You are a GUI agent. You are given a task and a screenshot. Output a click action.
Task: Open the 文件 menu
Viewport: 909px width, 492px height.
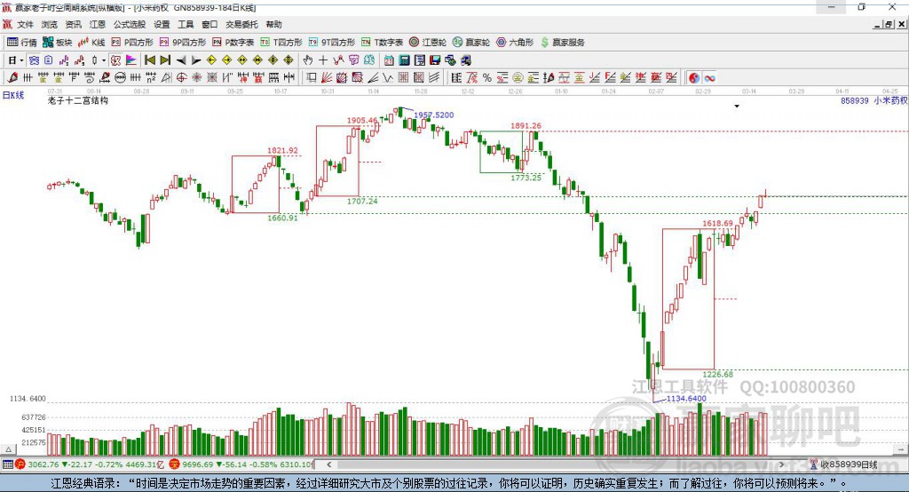(x=25, y=24)
